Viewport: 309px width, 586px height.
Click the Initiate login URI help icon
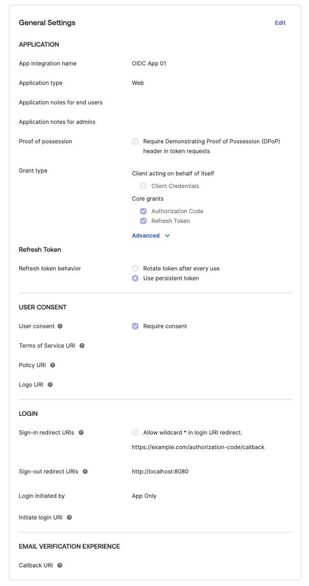69,517
